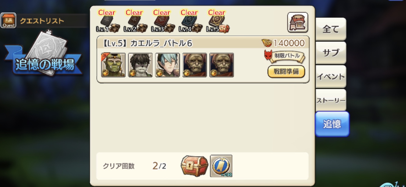Screen dimensions: 406x187
Task: Tap the blue-haired elf enemy portrait
Action: (x=167, y=65)
